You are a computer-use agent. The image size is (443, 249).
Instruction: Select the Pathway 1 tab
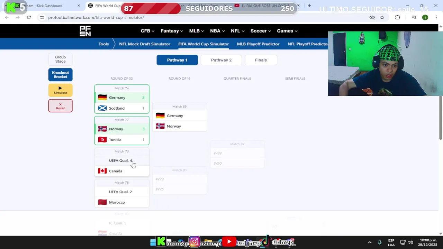pyautogui.click(x=177, y=60)
